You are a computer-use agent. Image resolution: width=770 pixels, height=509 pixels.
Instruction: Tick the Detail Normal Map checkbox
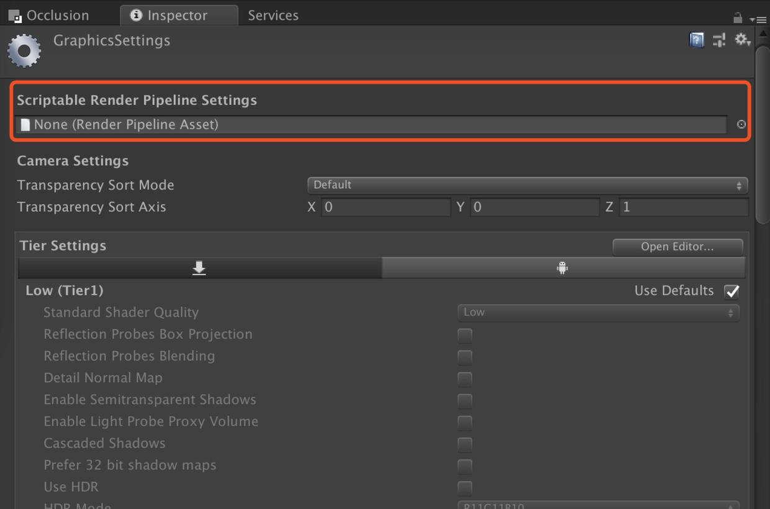[x=464, y=378]
